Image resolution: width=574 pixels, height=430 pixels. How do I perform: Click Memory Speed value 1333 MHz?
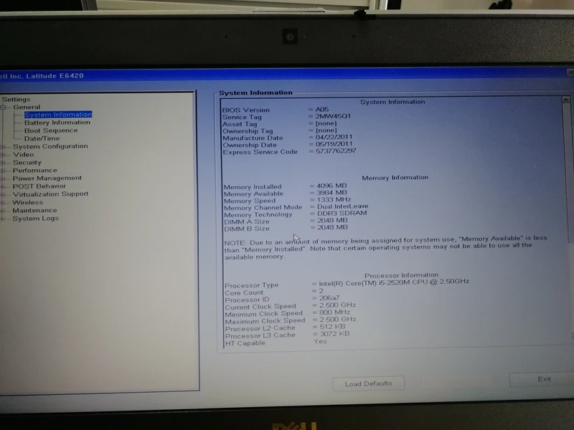click(334, 200)
